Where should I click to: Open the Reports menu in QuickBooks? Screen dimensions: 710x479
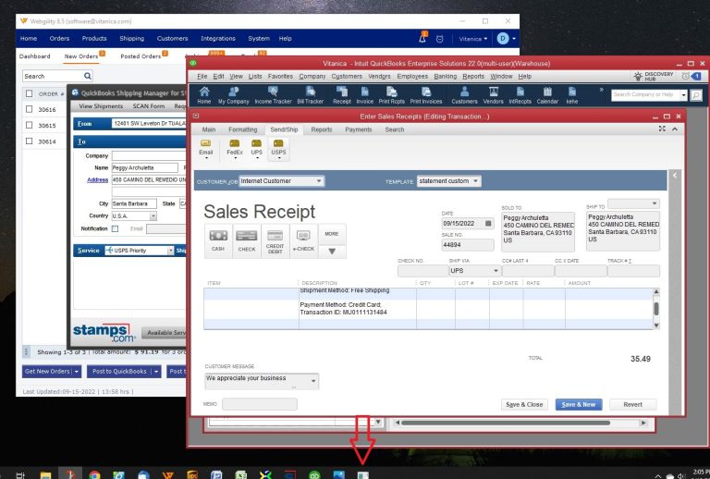[472, 76]
